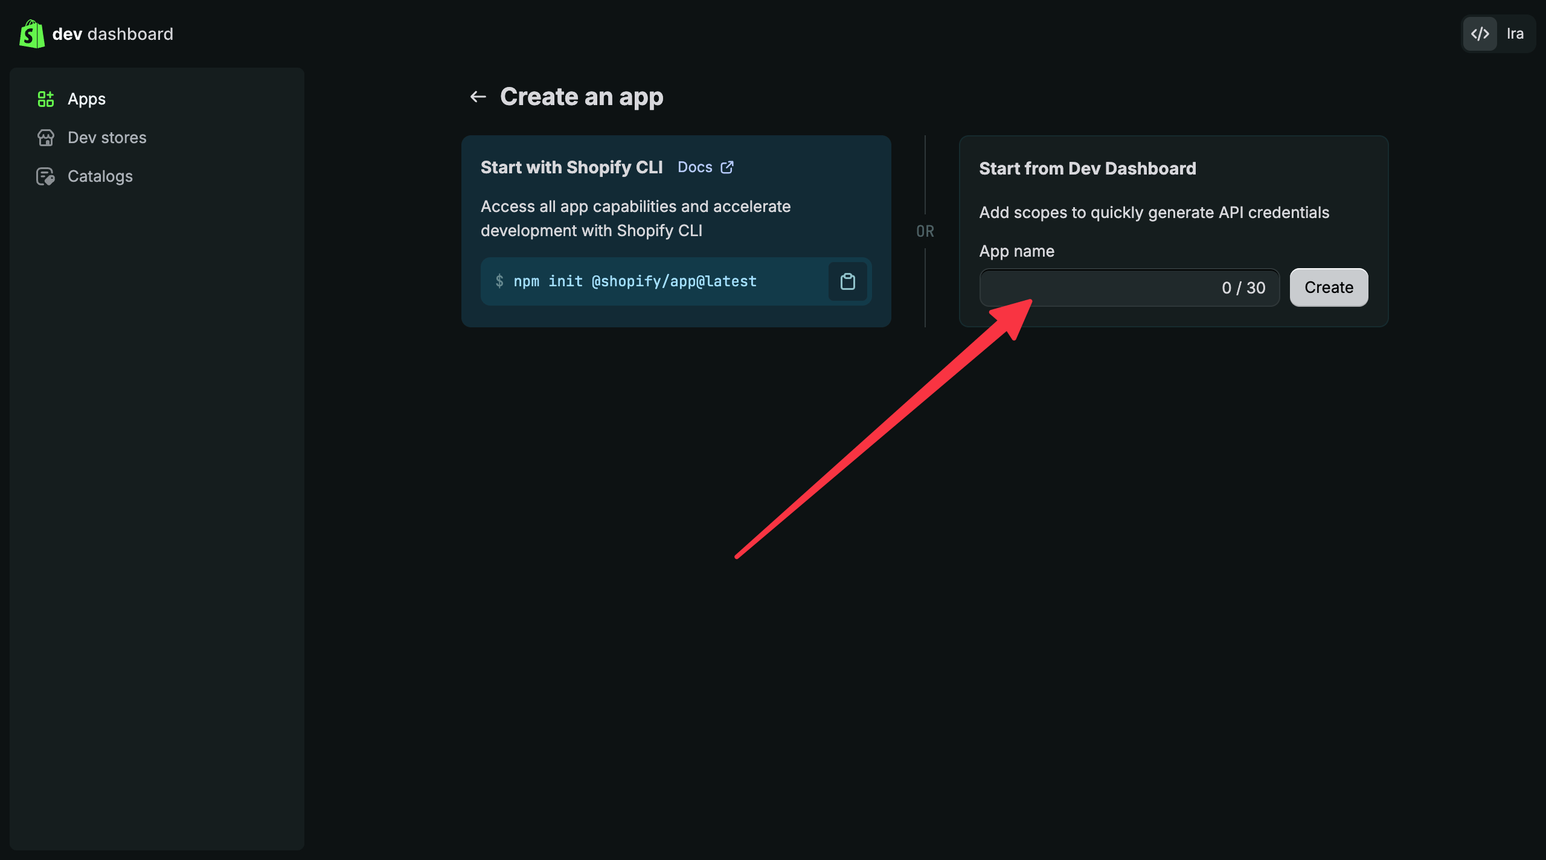Image resolution: width=1546 pixels, height=860 pixels.
Task: Click the dev dashboard title
Action: coord(113,34)
